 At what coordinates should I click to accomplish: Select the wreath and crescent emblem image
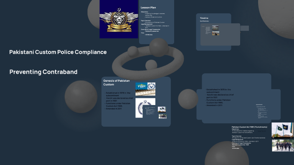[145, 108]
